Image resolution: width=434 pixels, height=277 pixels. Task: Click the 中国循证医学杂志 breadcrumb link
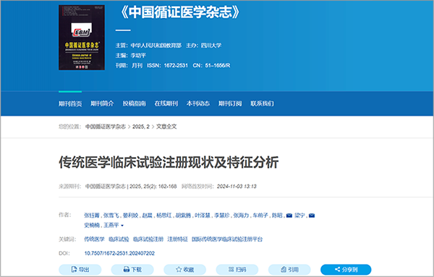click(x=106, y=127)
